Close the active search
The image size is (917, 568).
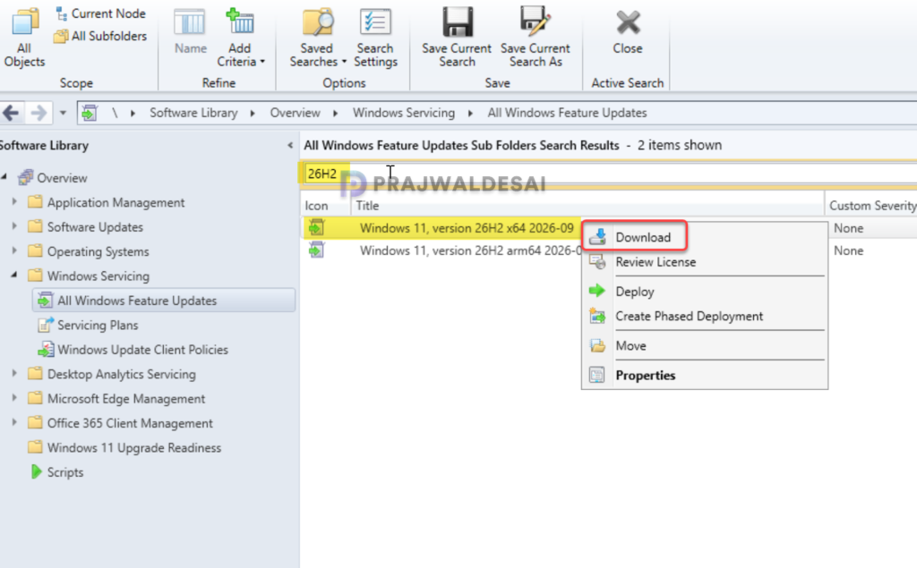click(x=628, y=32)
